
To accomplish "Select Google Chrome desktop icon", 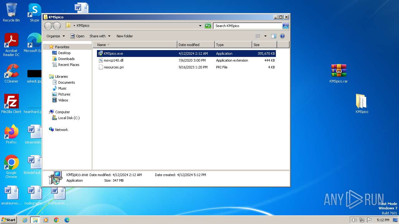I will [11, 167].
